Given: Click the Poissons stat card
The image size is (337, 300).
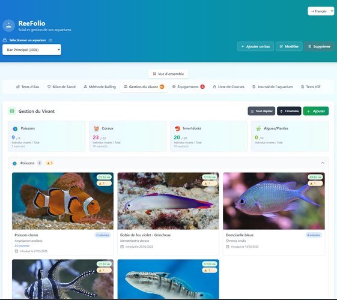Looking at the screenshot, I should click(47, 136).
